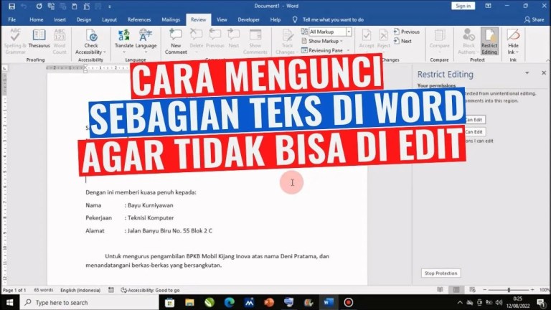This screenshot has width=551, height=310.
Task: Click the Ribbon Display Options icon
Action: 488,6
